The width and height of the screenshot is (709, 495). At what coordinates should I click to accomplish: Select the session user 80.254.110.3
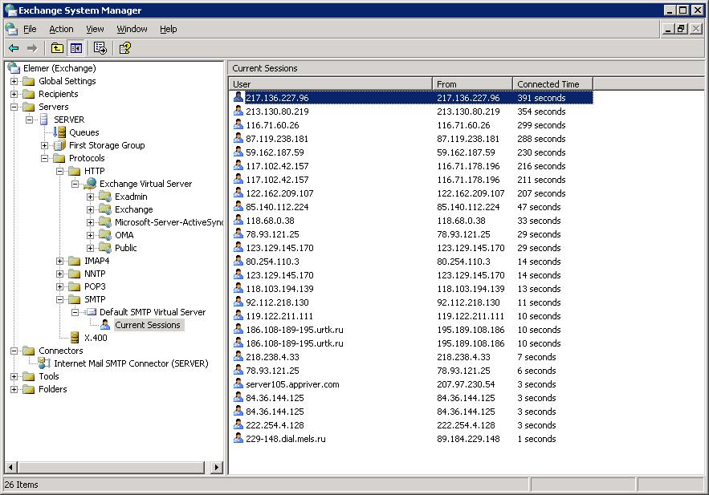coord(272,262)
